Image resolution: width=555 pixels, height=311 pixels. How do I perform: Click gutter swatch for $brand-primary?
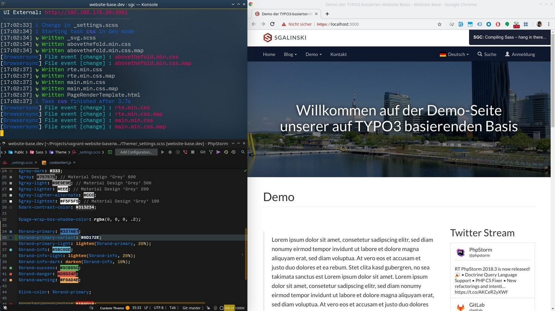(11, 231)
